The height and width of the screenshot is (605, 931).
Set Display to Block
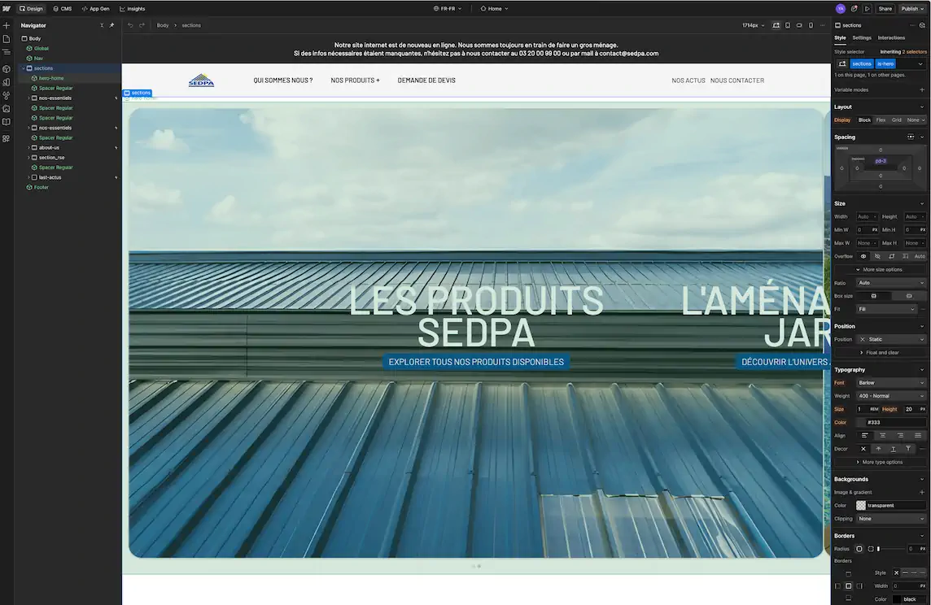click(x=864, y=120)
